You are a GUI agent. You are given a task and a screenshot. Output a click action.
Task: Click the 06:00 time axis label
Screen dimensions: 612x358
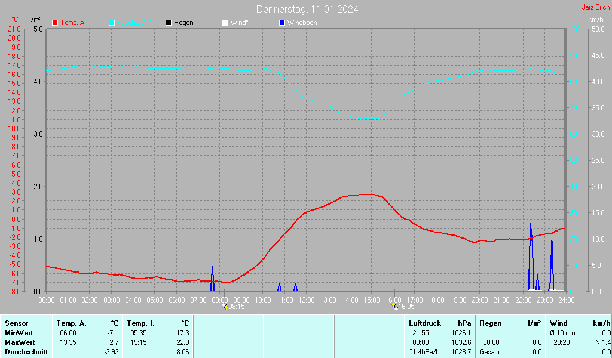176,300
